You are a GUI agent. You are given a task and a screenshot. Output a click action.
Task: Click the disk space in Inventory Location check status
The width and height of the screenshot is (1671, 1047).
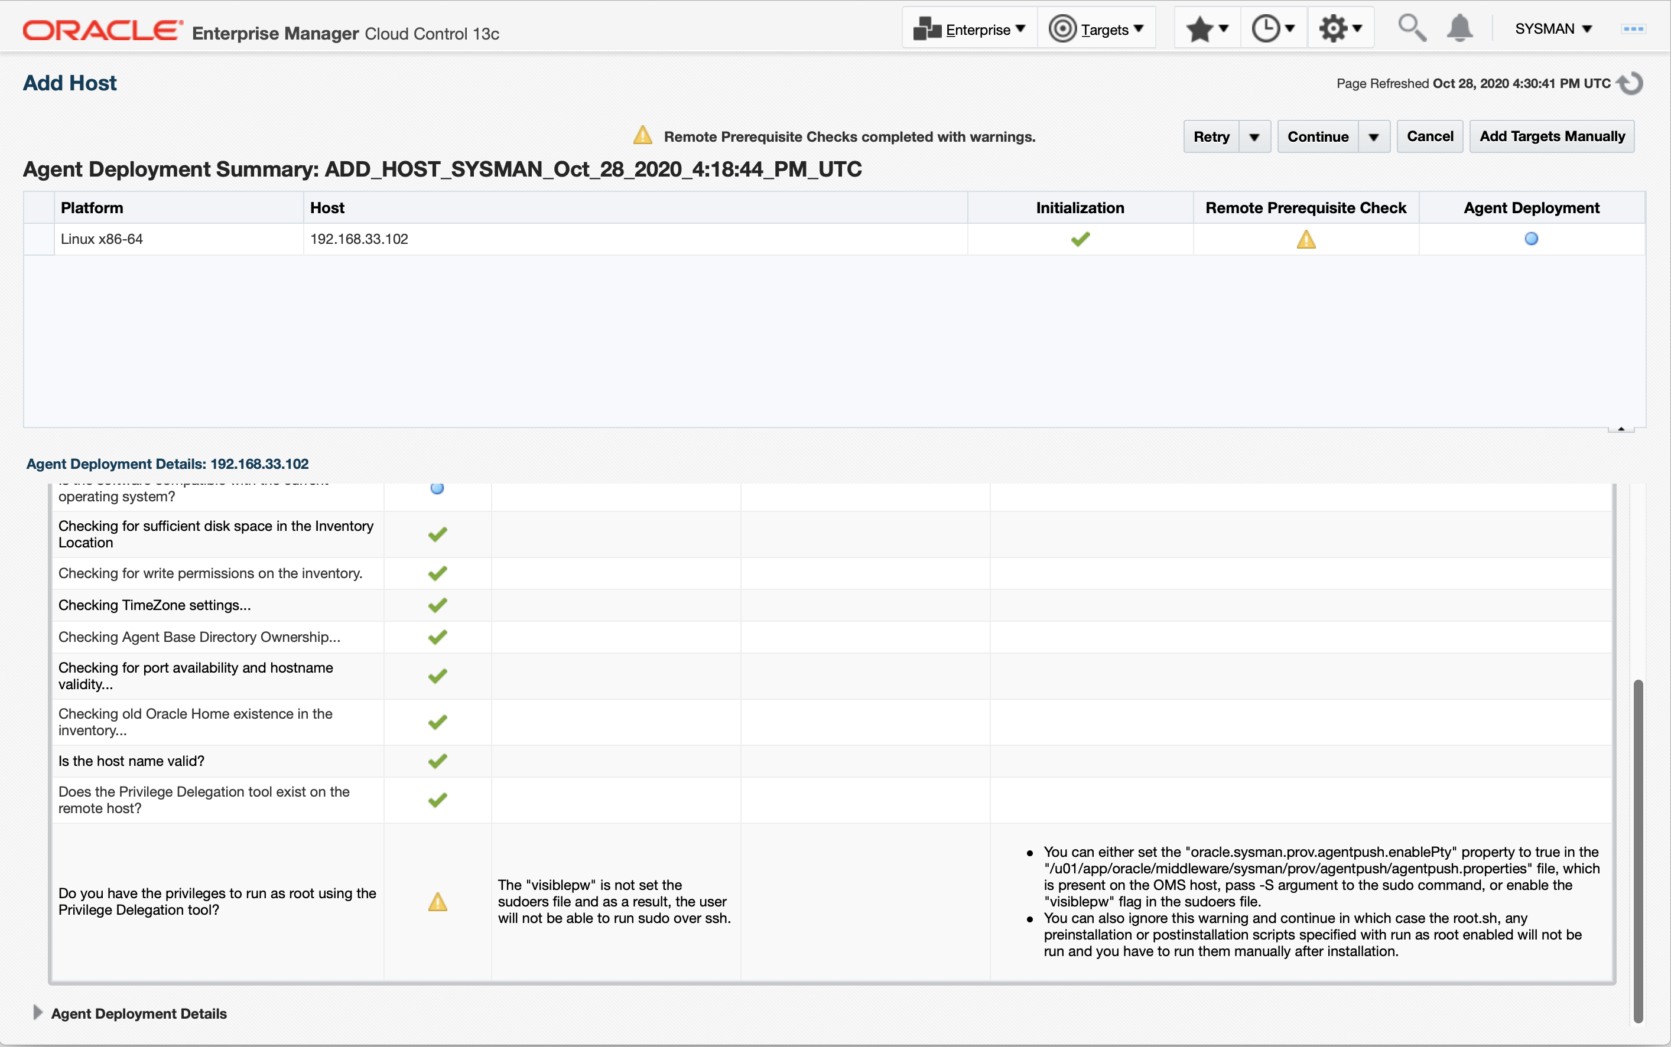(437, 534)
